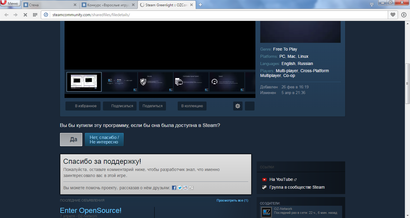
Task: Close the Стена tab
Action: (x=75, y=5)
